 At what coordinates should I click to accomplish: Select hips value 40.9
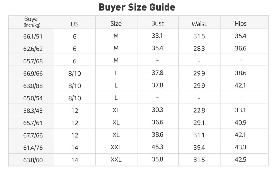click(x=240, y=122)
